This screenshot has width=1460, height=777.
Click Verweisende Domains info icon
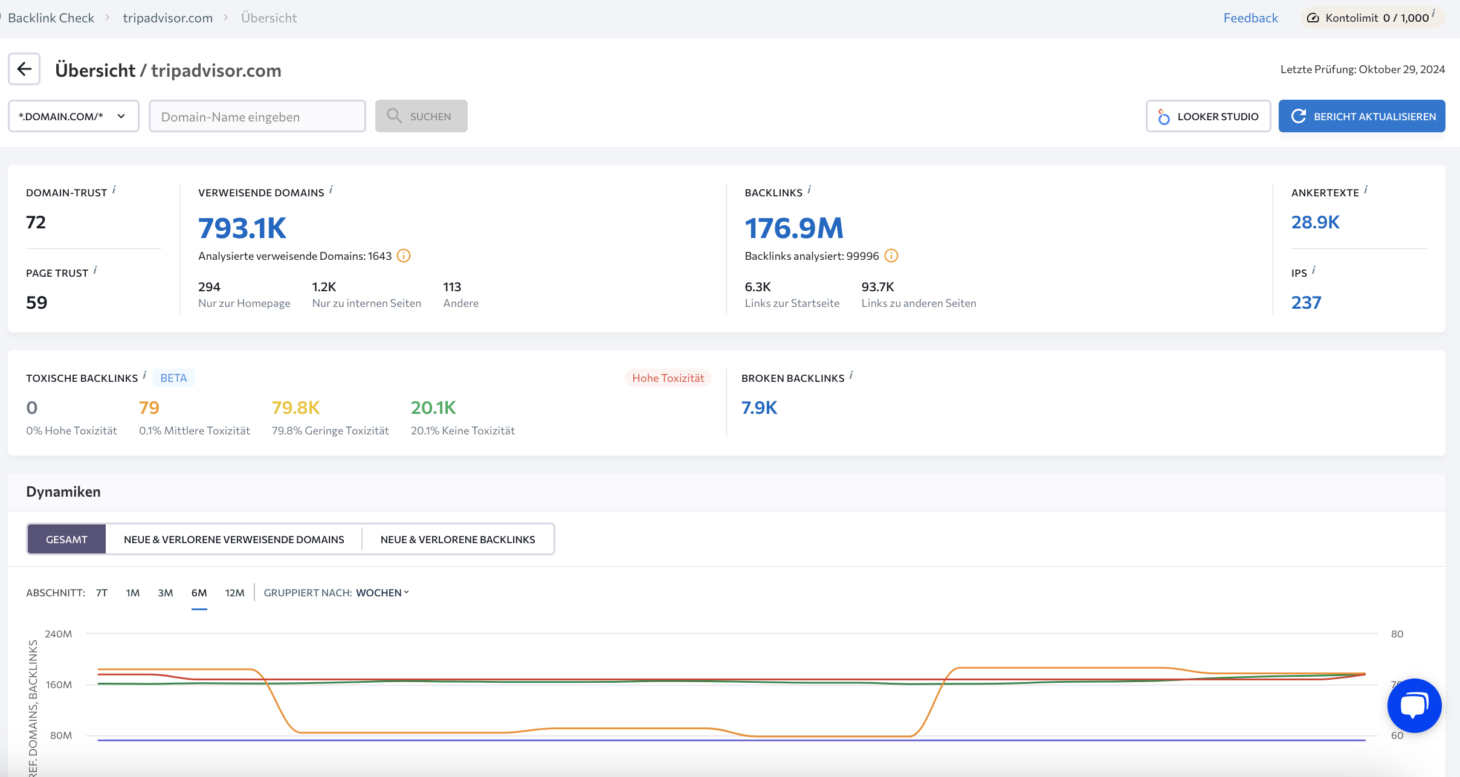click(x=331, y=190)
